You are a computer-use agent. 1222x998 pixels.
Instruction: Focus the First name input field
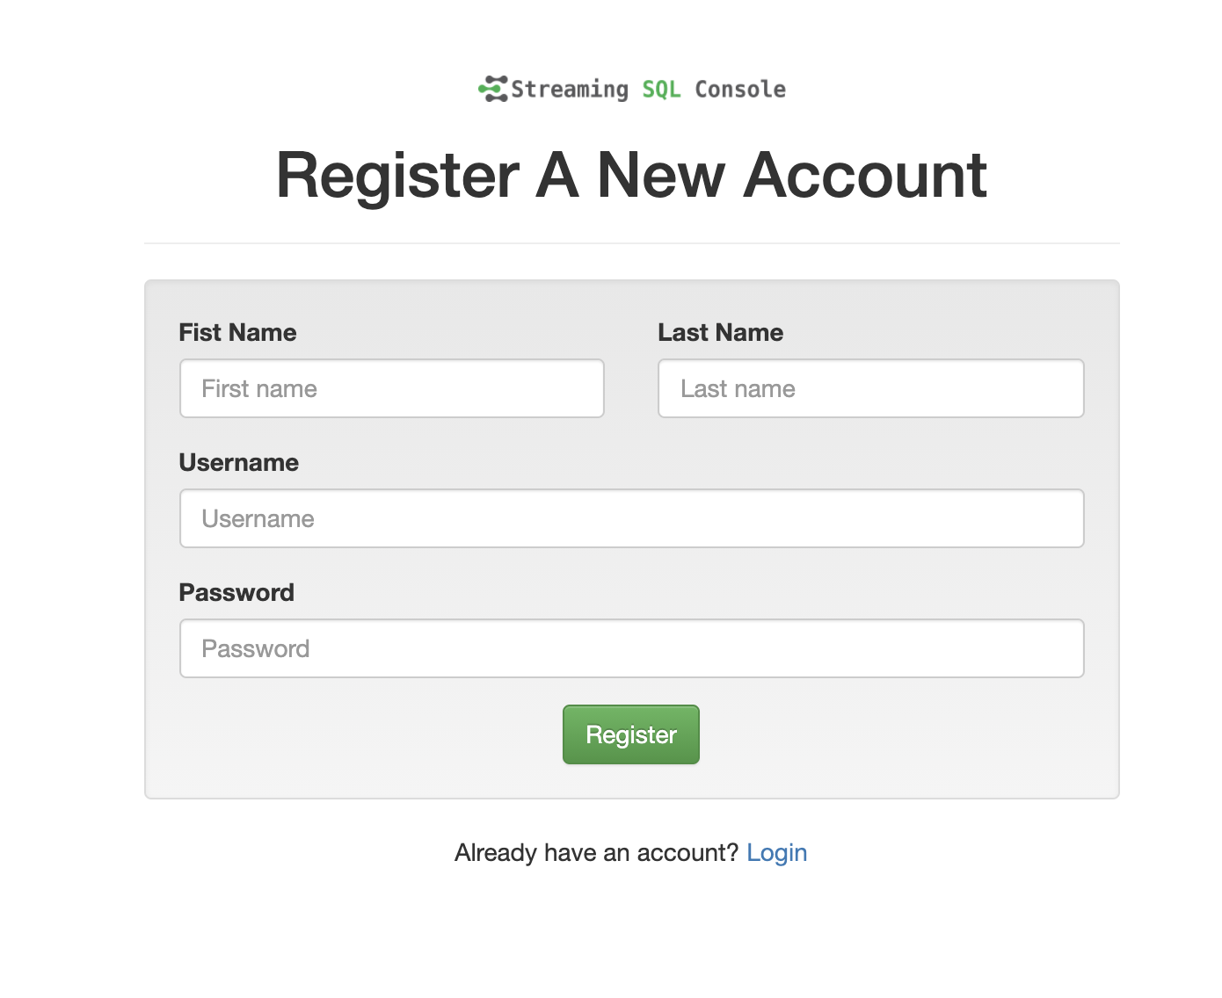[392, 388]
